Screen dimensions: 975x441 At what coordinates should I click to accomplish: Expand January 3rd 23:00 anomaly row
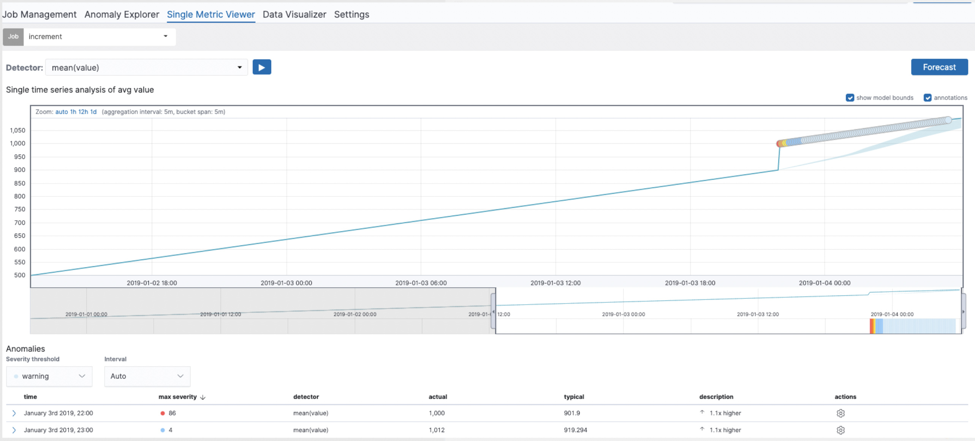click(x=14, y=430)
